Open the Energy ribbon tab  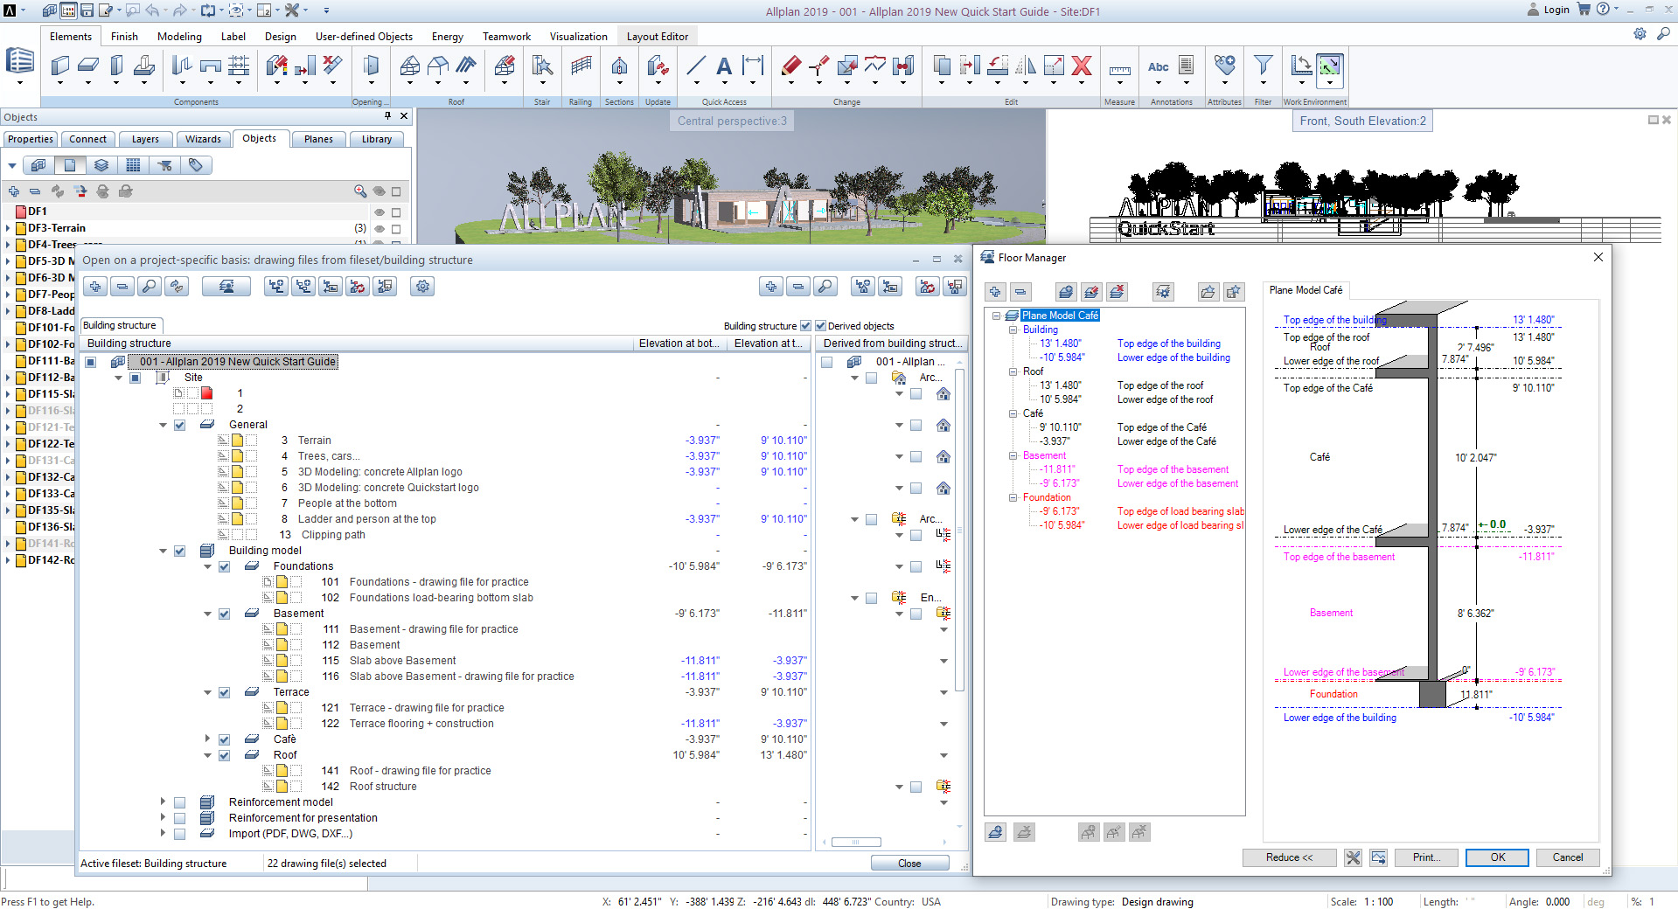(448, 36)
